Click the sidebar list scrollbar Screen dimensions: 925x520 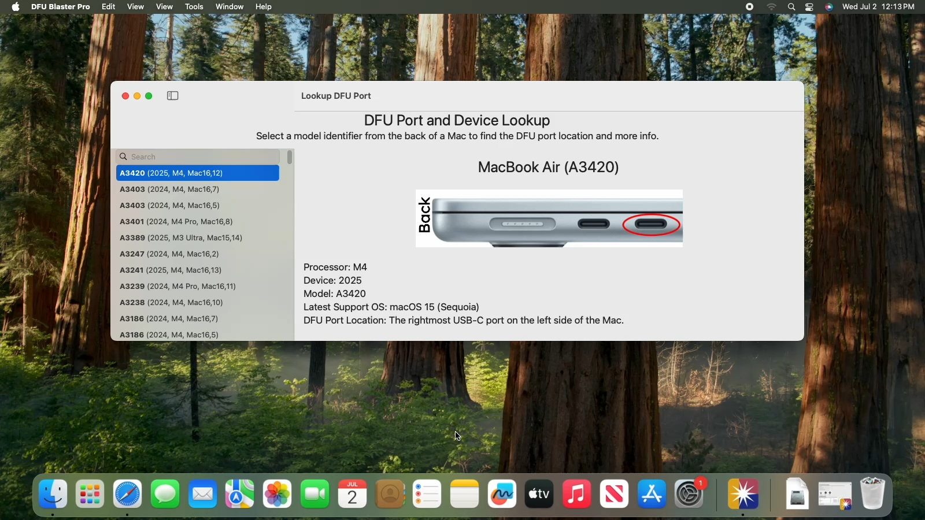(290, 158)
